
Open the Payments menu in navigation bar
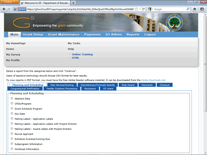pyautogui.click(x=93, y=35)
